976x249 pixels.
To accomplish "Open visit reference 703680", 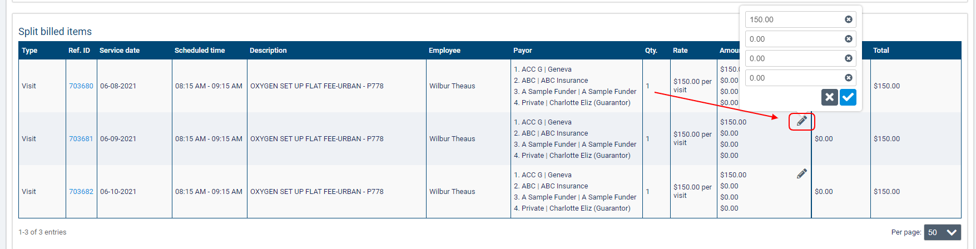I will (x=81, y=86).
